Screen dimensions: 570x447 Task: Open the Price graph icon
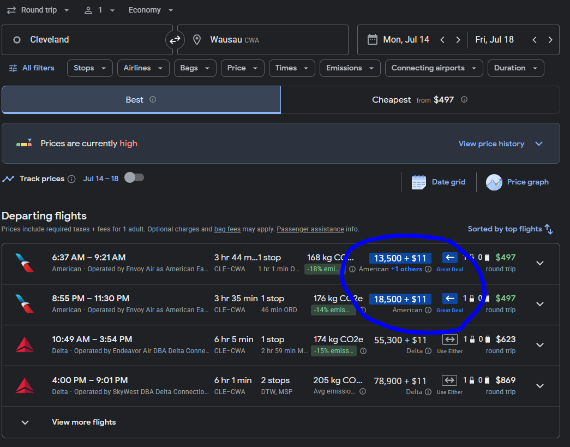494,182
